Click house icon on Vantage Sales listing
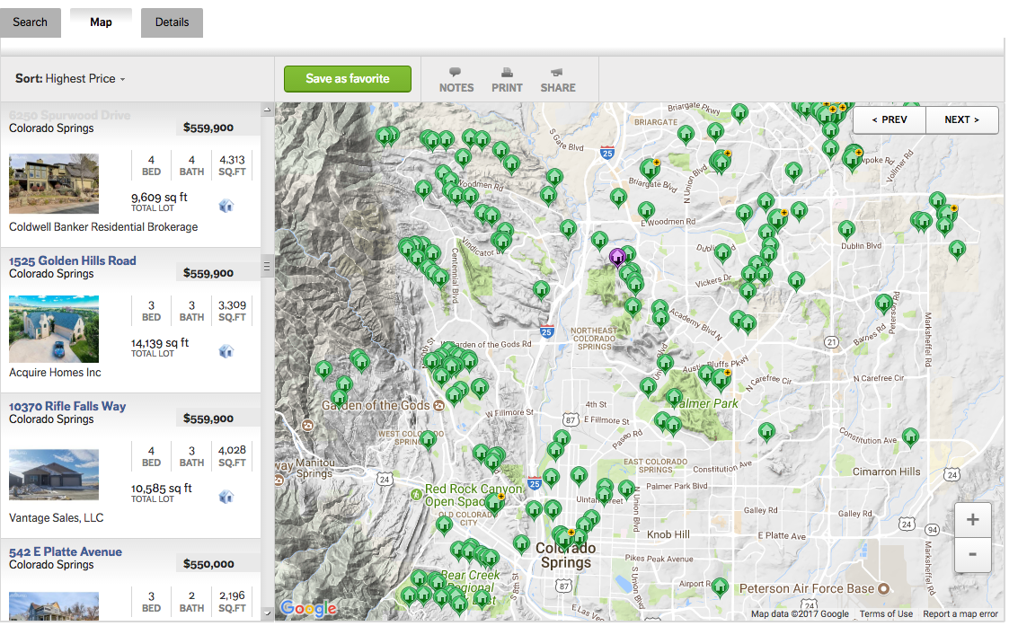Image resolution: width=1009 pixels, height=626 pixels. click(x=226, y=497)
